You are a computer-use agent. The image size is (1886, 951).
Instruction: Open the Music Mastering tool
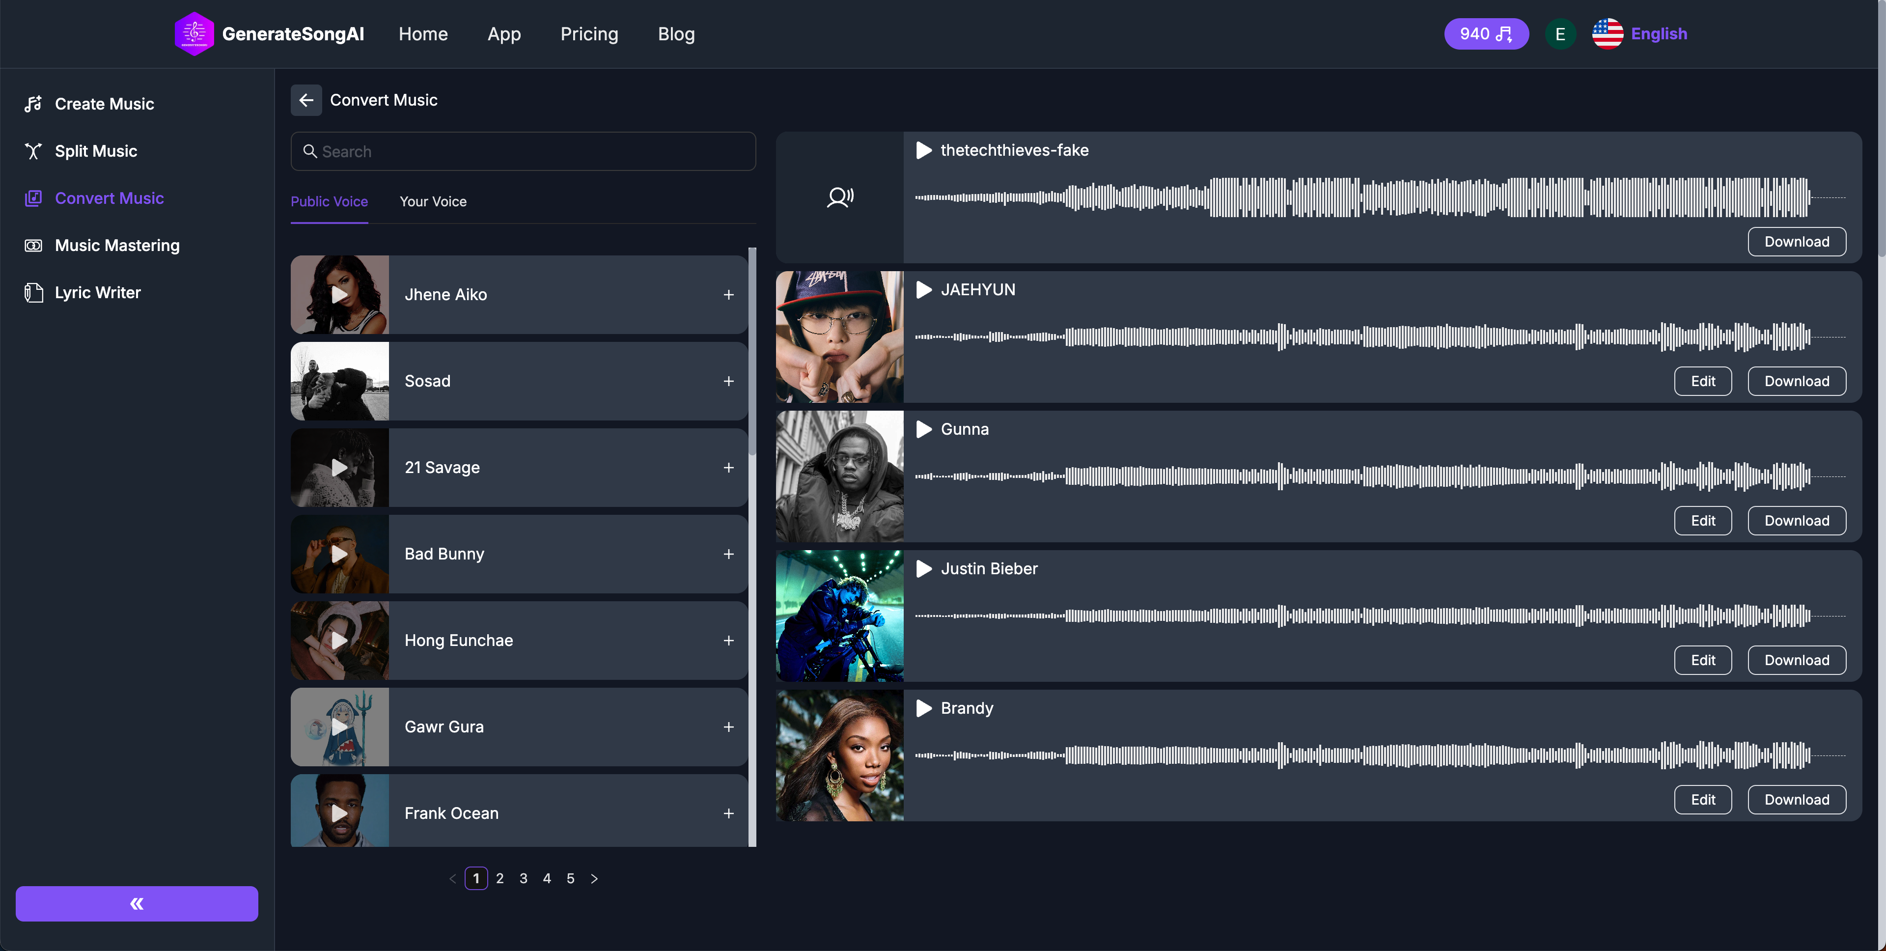pos(116,245)
